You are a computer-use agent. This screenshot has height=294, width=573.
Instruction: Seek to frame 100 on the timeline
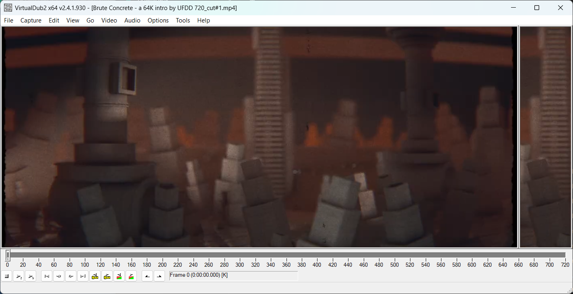coord(85,265)
